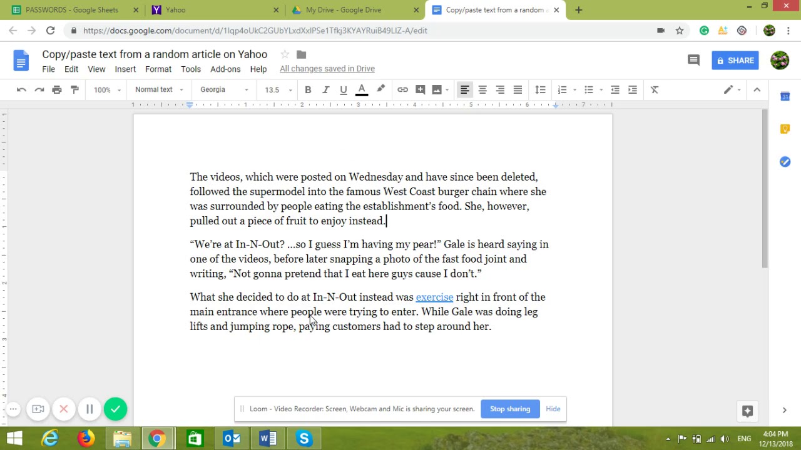The image size is (801, 450).
Task: Star the document next to title
Action: click(x=285, y=54)
